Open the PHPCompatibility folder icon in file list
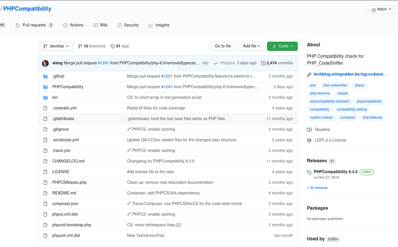 [45, 87]
